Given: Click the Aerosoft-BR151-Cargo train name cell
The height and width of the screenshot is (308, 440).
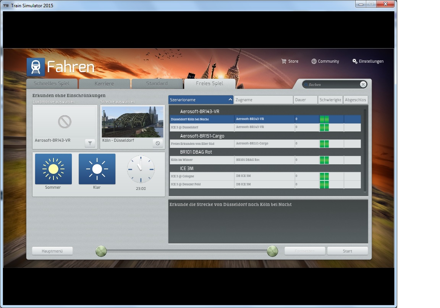Looking at the screenshot, I should [265, 143].
